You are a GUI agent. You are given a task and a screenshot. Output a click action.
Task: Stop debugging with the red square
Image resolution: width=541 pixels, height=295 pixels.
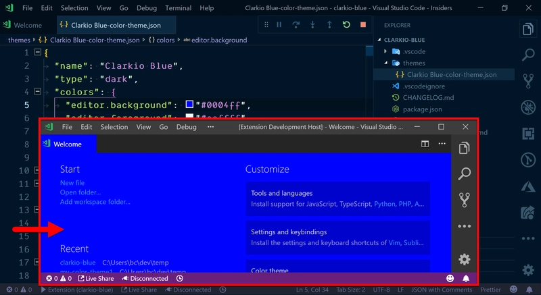(x=363, y=25)
